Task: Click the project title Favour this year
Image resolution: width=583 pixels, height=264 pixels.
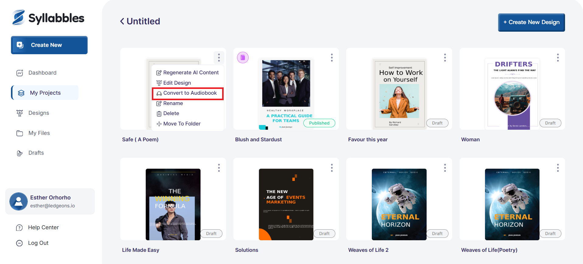Action: click(x=368, y=139)
